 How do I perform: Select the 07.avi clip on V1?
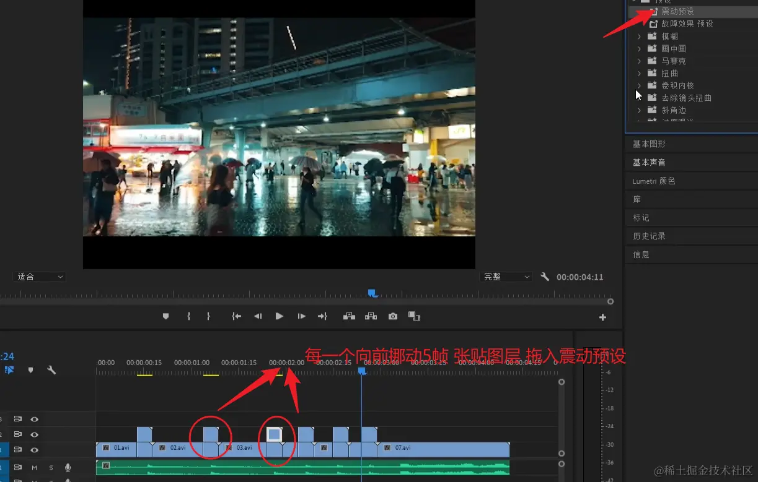click(444, 450)
